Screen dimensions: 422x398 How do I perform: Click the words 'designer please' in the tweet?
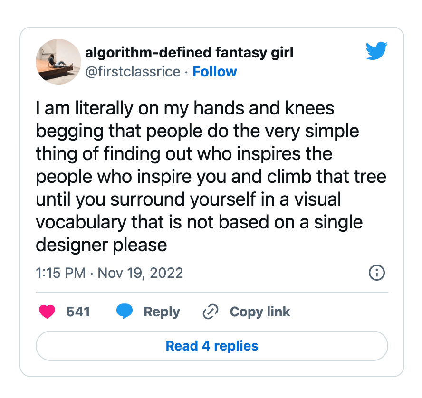(101, 245)
